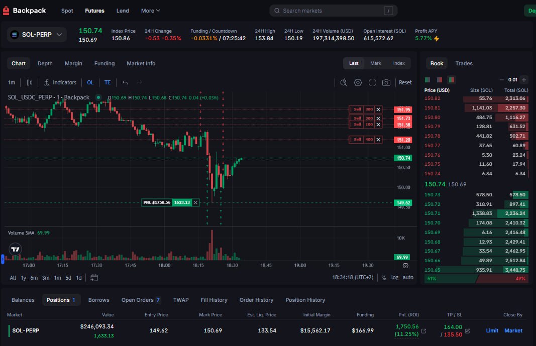The width and height of the screenshot is (536, 346).
Task: Click the Backpack logo icon
Action: [x=6, y=11]
